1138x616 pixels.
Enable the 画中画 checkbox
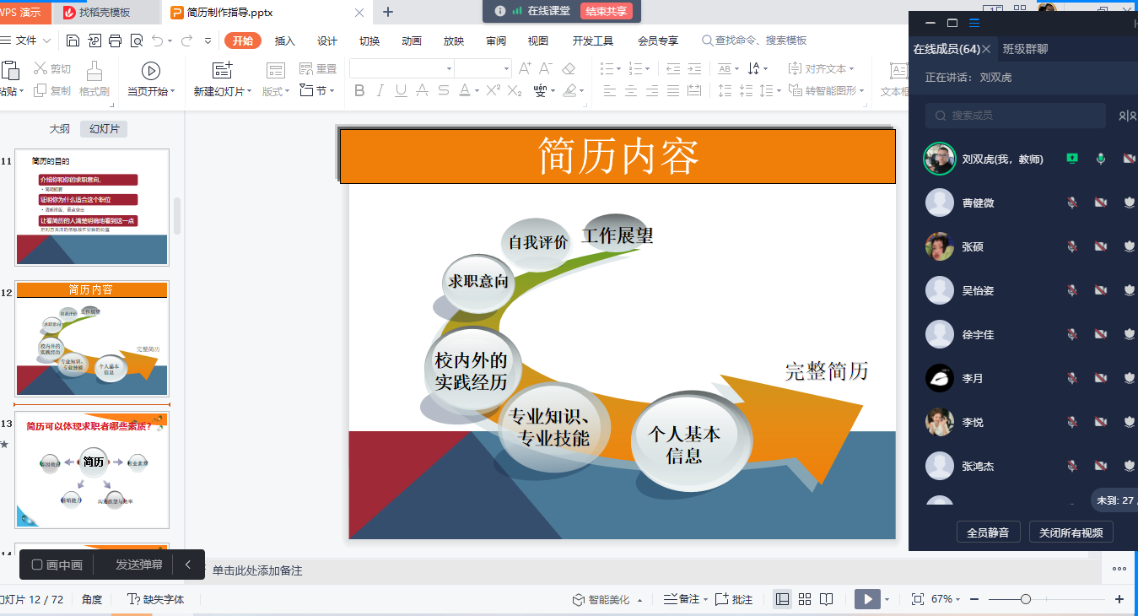37,565
